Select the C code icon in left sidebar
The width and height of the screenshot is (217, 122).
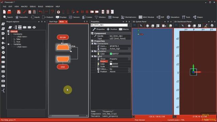pyautogui.click(x=3, y=86)
